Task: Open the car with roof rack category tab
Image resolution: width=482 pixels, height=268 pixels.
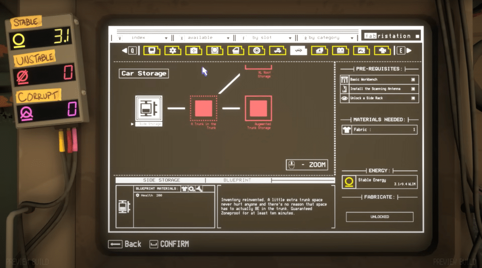Action: [x=278, y=50]
